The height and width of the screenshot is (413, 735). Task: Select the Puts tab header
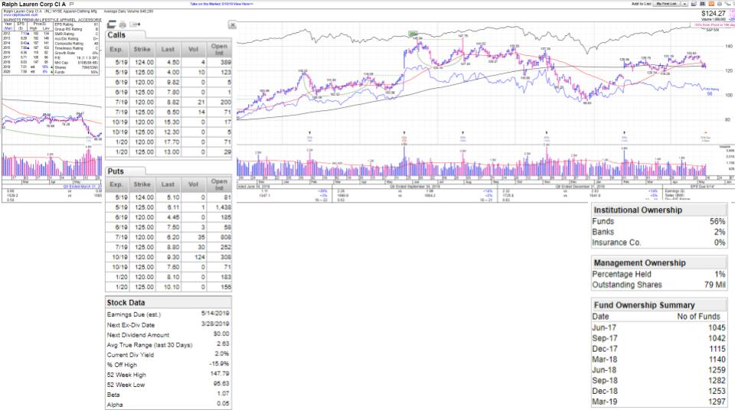click(x=125, y=171)
